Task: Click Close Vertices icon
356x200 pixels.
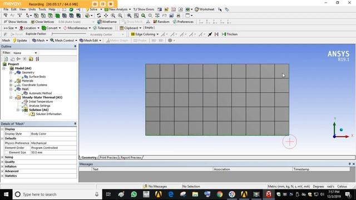Action: [x=42, y=22]
